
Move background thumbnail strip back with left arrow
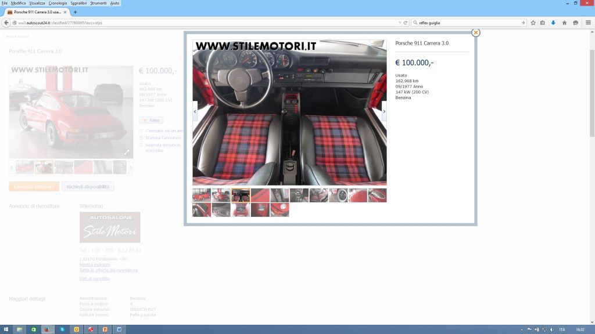coord(12,168)
